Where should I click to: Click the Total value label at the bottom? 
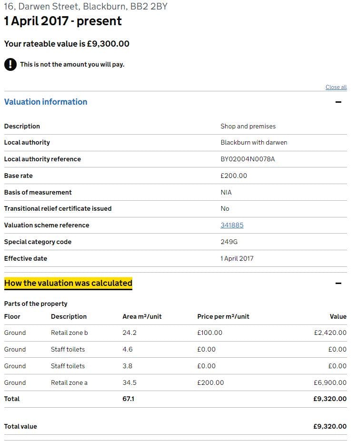click(20, 426)
